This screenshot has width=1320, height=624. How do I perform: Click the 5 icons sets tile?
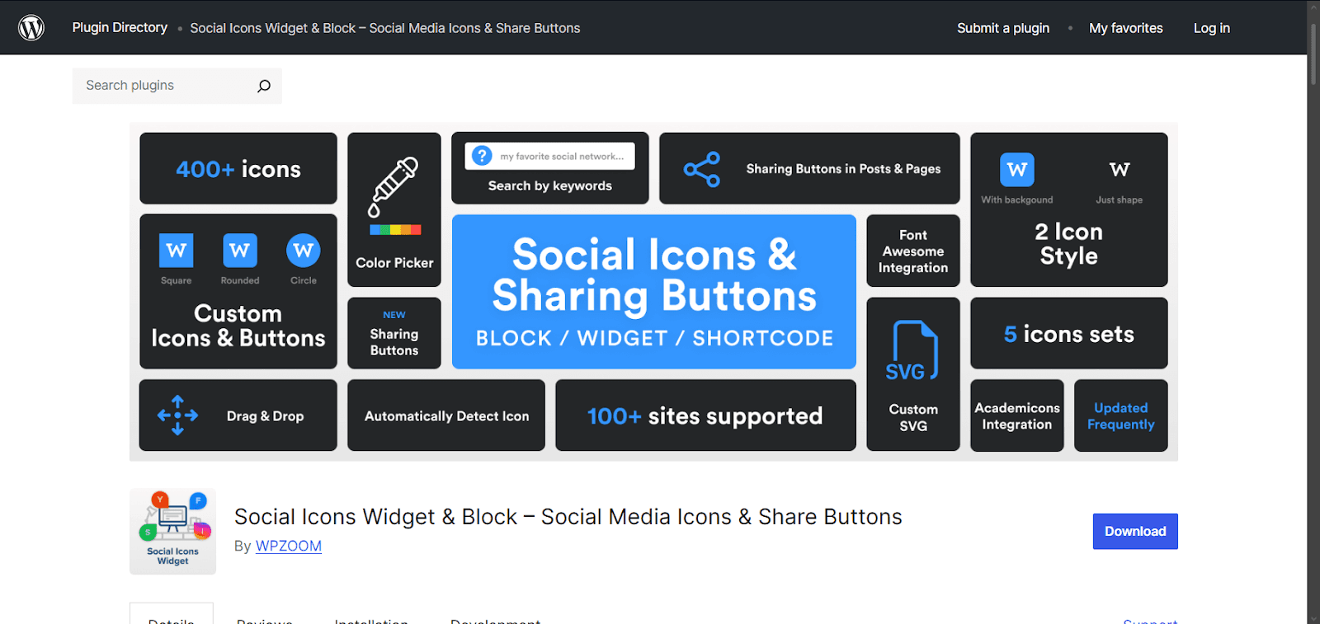pyautogui.click(x=1069, y=333)
